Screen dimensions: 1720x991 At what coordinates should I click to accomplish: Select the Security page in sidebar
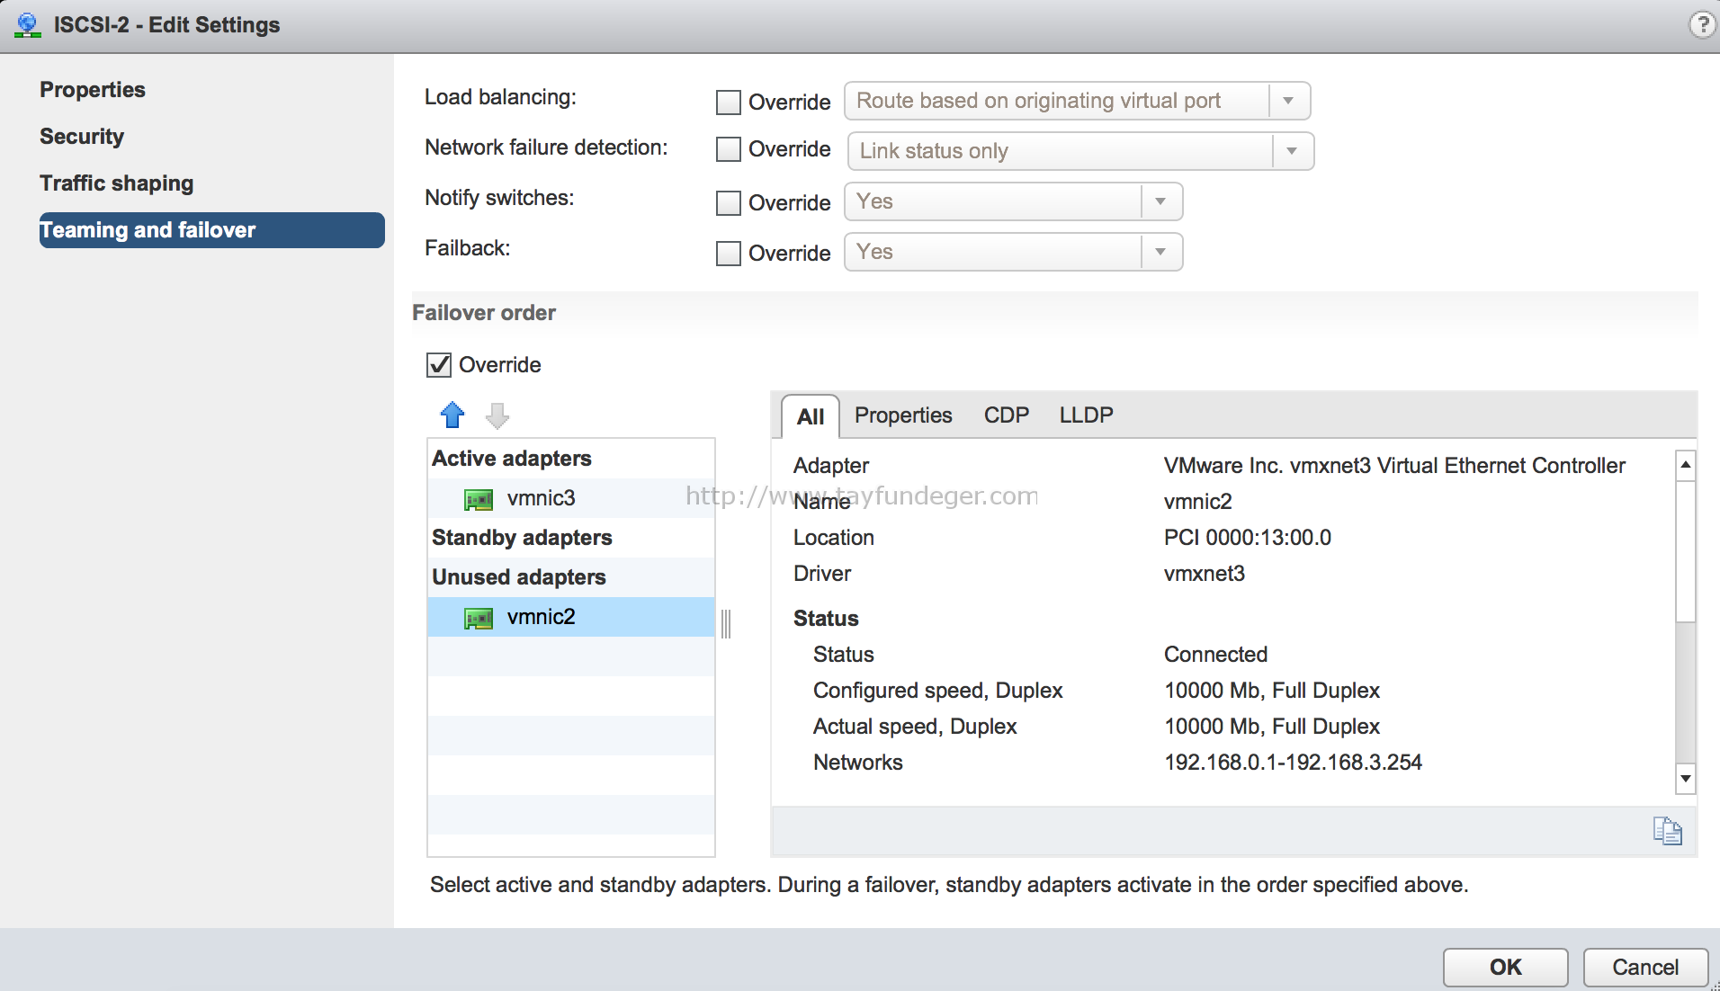82,137
